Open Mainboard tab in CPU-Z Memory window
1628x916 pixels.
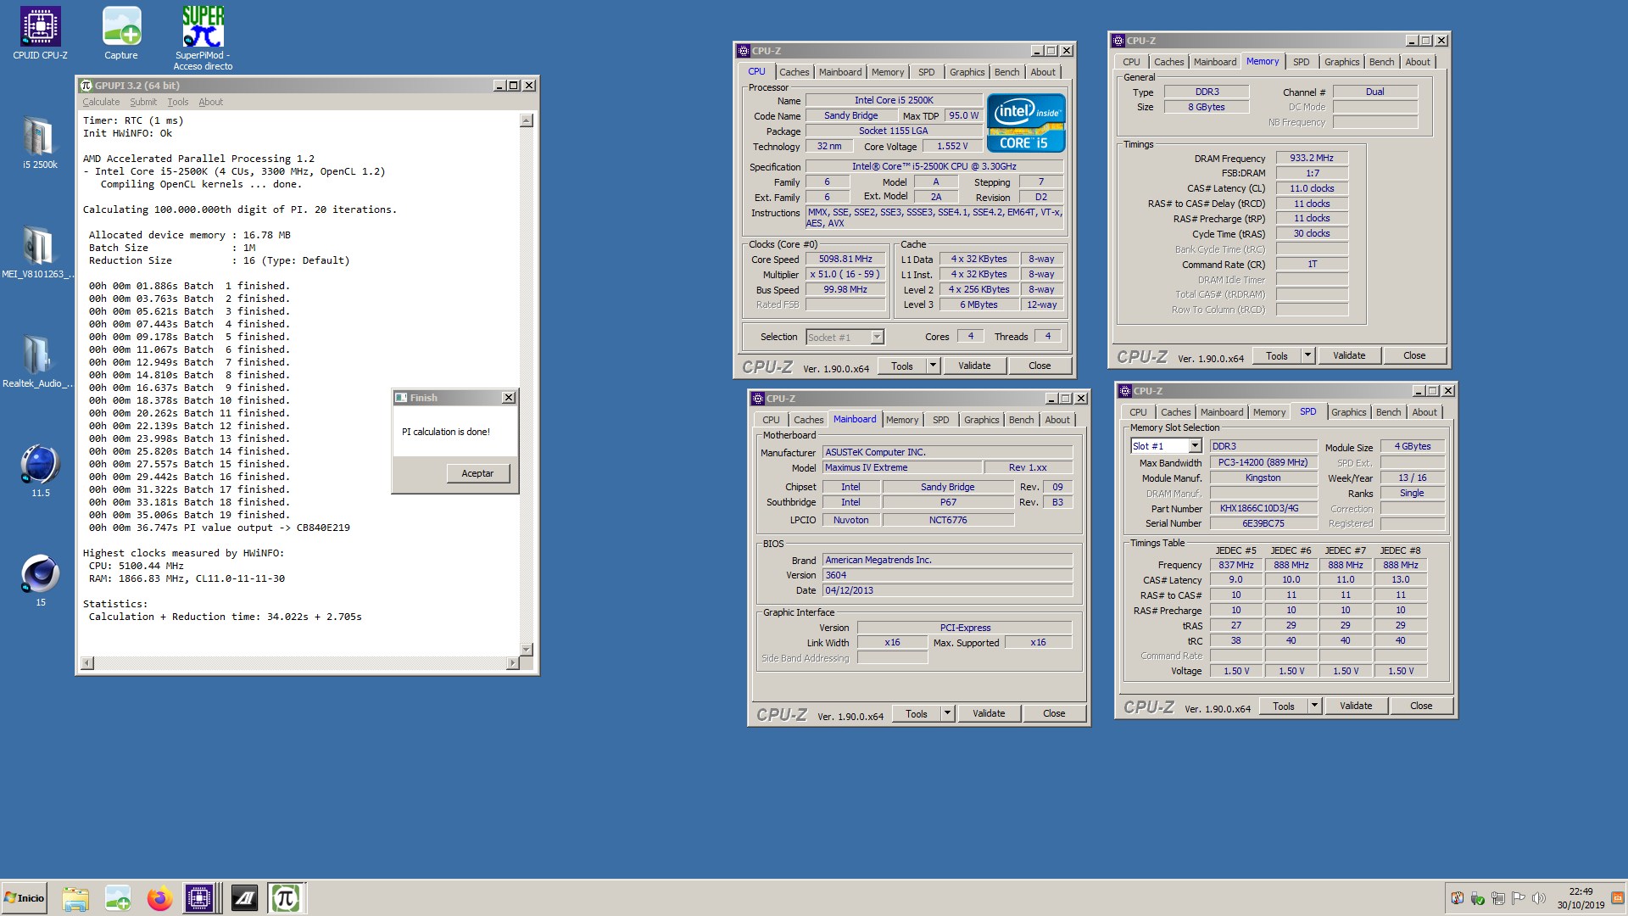[x=1214, y=62]
